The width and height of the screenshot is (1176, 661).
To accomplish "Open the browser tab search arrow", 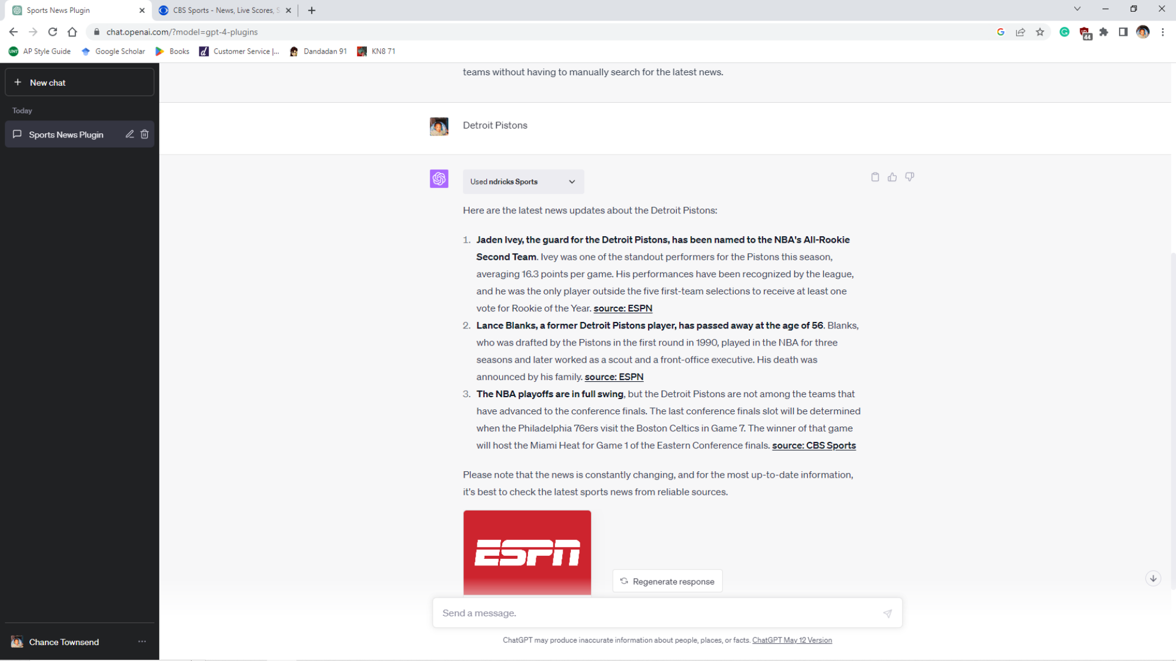I will point(1077,9).
